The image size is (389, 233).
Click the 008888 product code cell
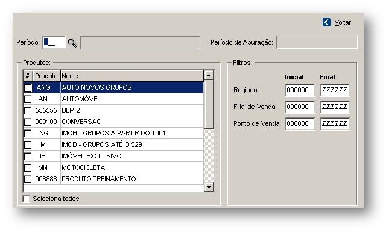point(46,179)
